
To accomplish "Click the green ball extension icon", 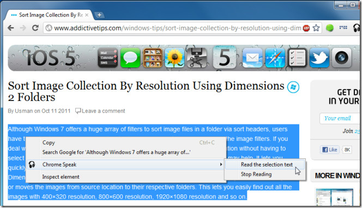I will tap(330, 28).
